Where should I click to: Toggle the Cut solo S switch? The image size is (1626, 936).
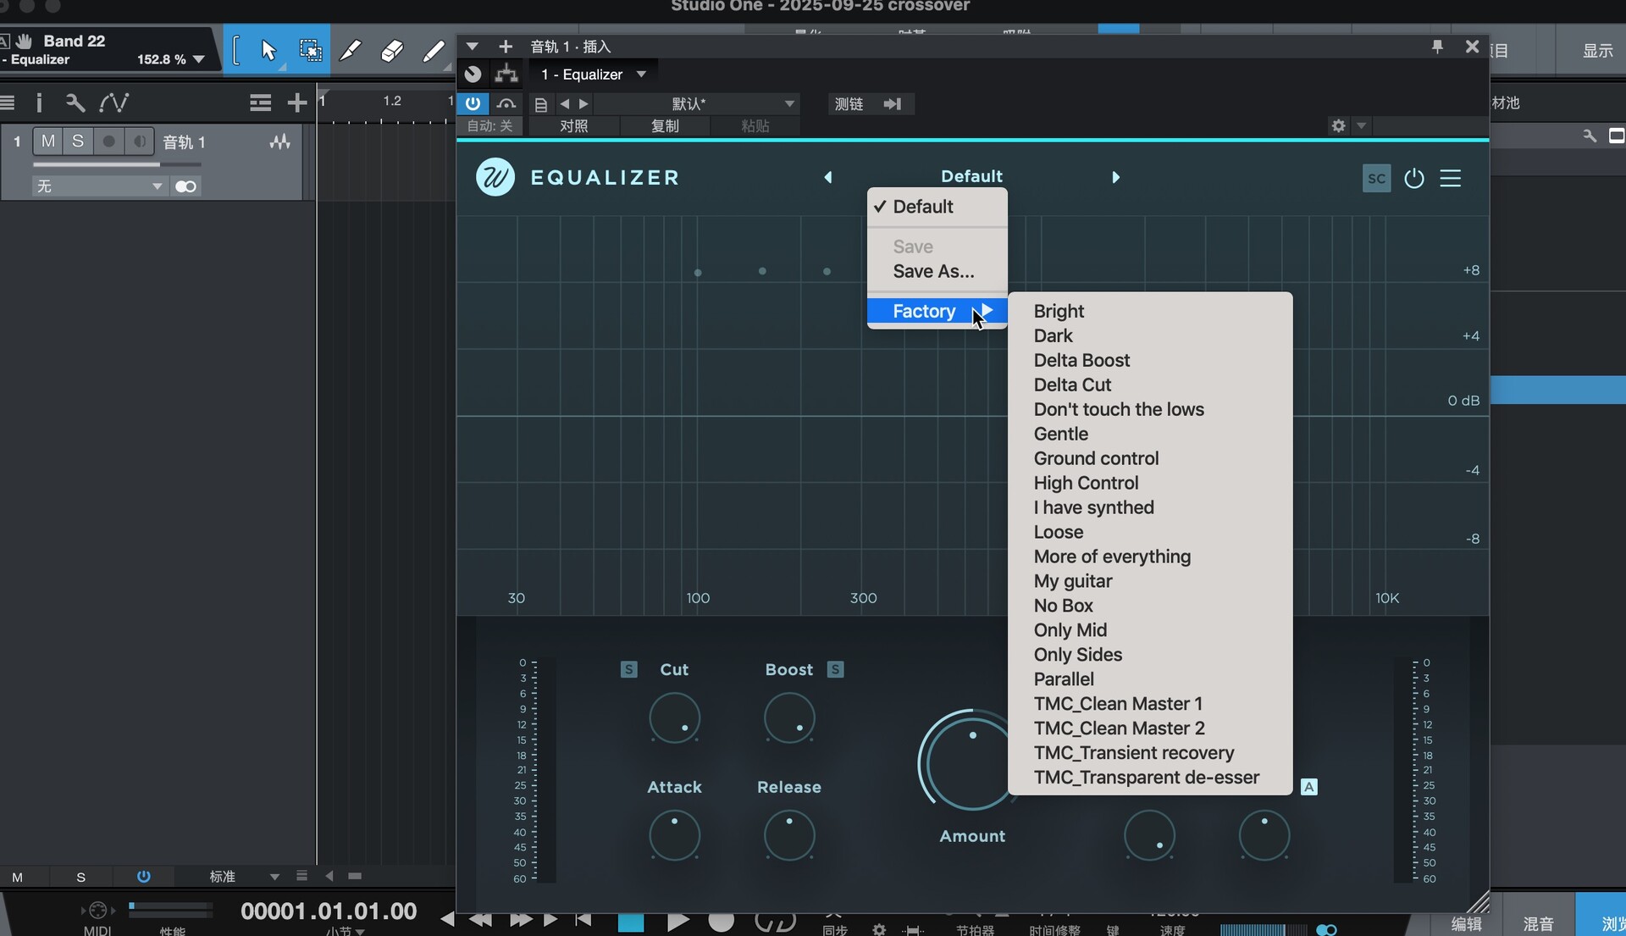click(x=628, y=669)
